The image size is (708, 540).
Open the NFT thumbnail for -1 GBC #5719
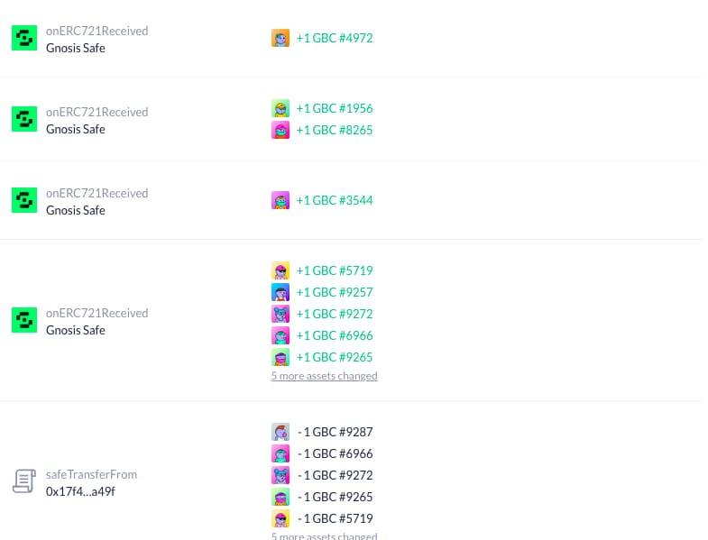(x=280, y=518)
